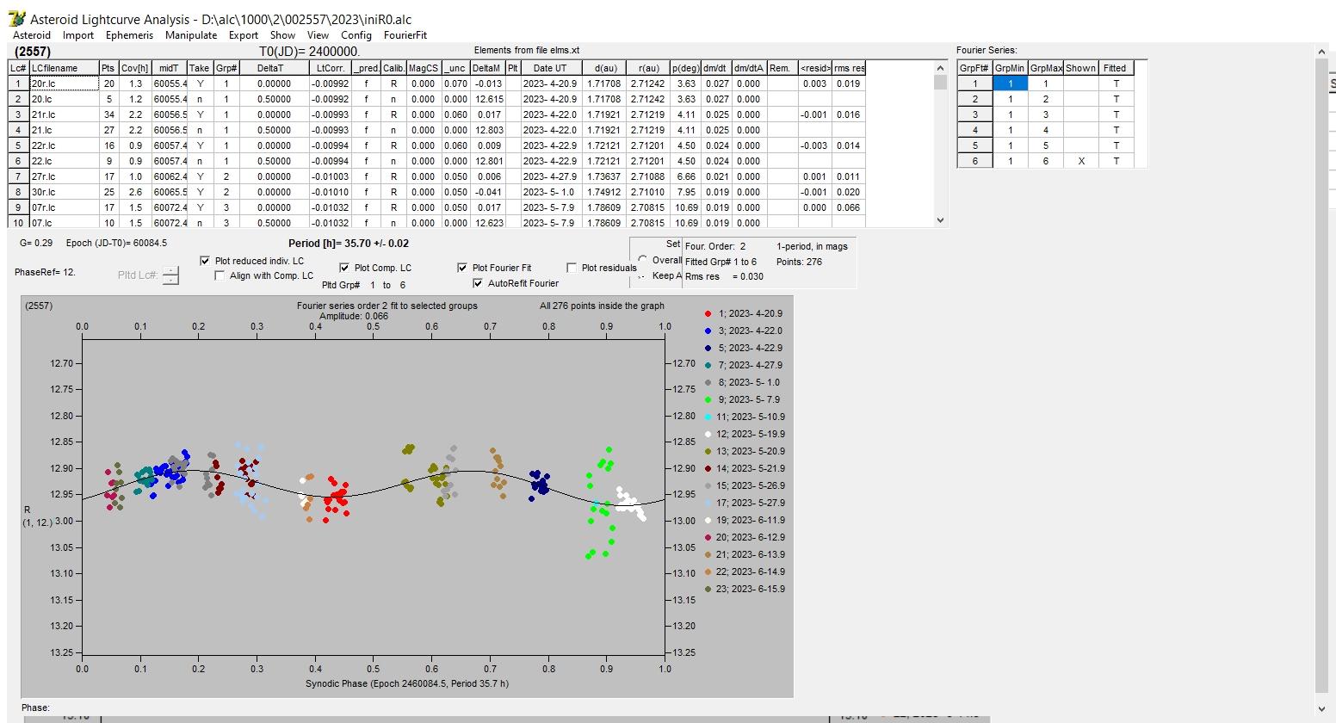Click the GrpMin header in Fourier Series
The width and height of the screenshot is (1336, 723).
point(1010,68)
